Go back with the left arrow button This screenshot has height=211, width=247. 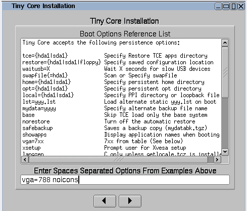click(105, 201)
